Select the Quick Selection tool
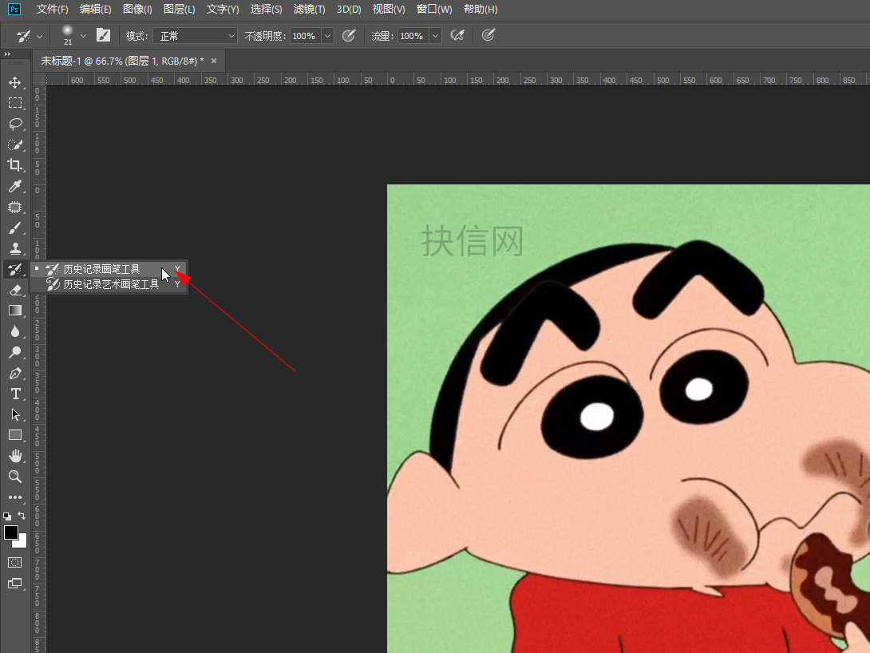 tap(15, 144)
